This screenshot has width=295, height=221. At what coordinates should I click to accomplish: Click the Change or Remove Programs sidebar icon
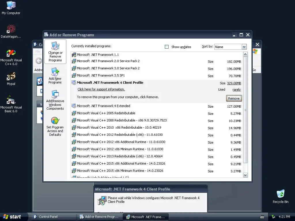click(55, 52)
